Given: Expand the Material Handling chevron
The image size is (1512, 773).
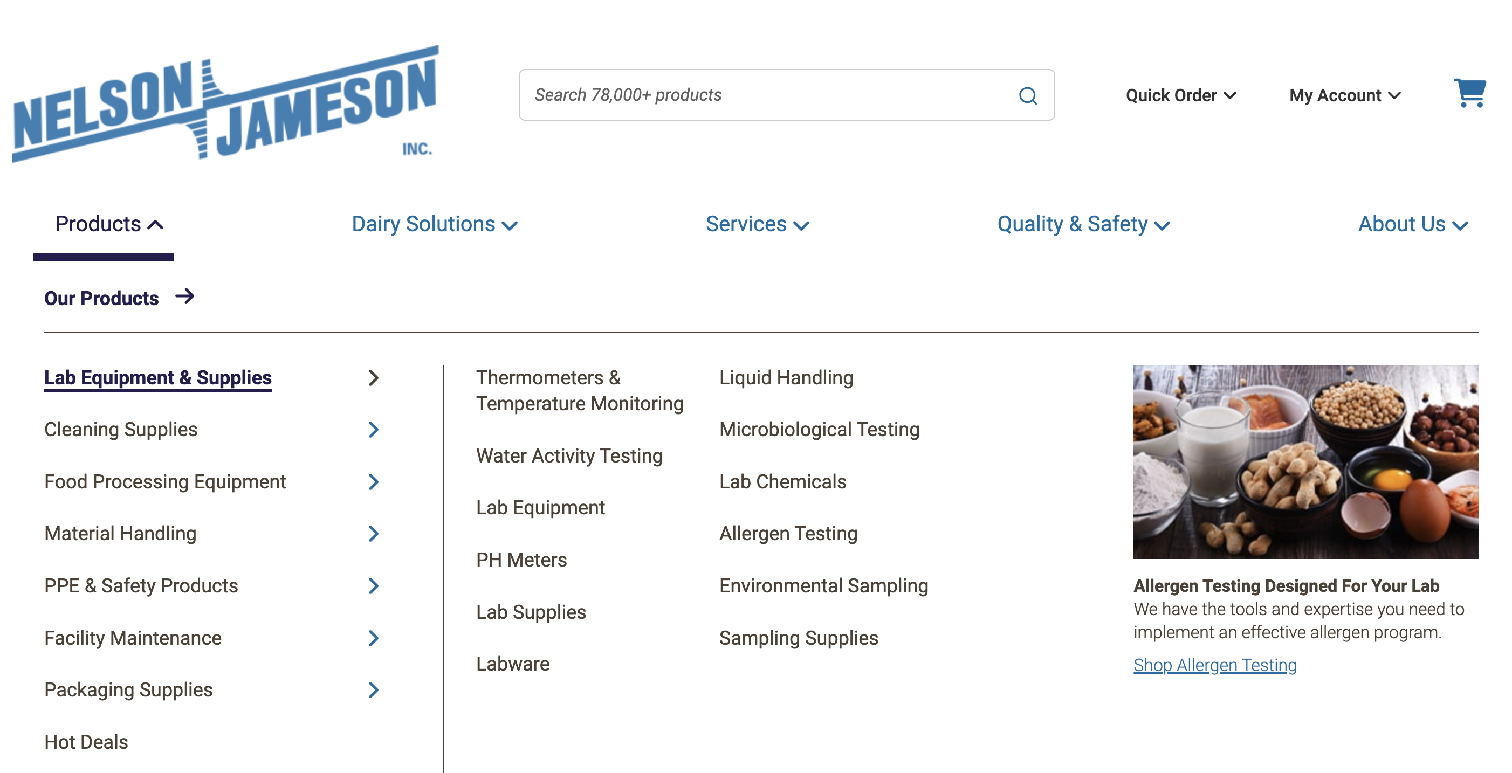Looking at the screenshot, I should [373, 534].
